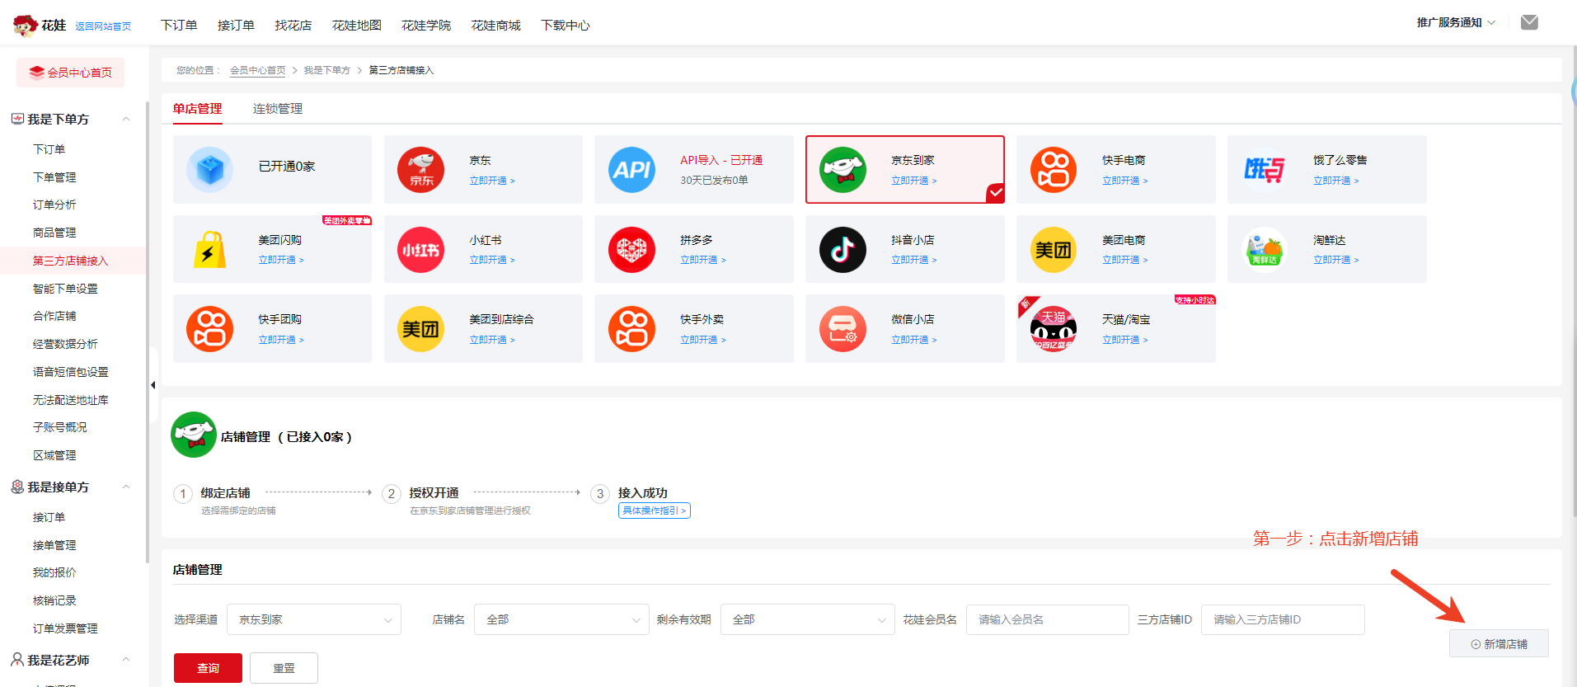Click the Douyin shop logo icon

coord(842,250)
